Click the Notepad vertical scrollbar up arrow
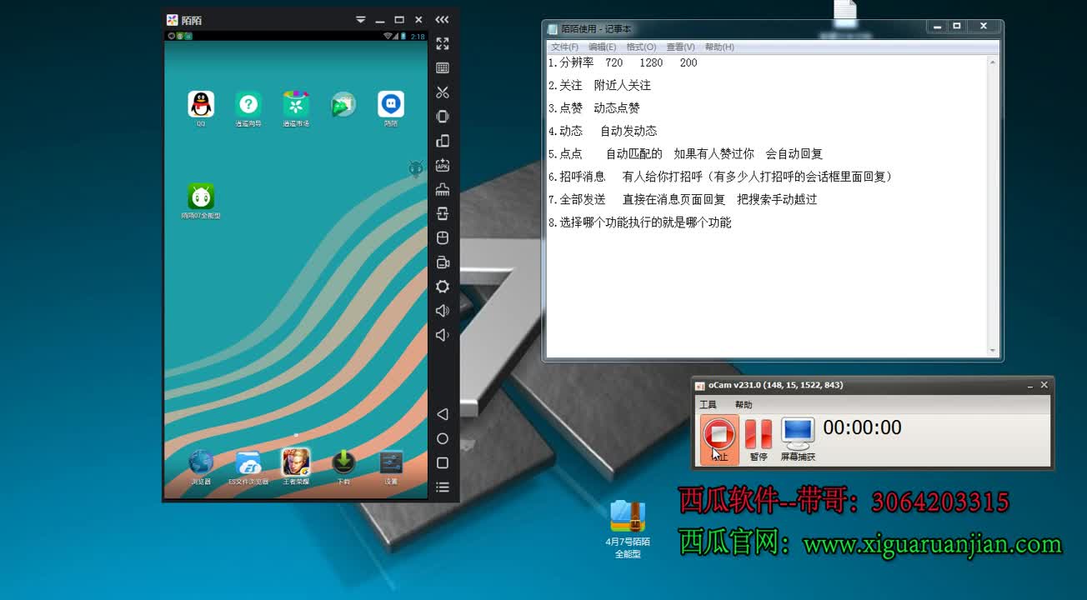This screenshot has width=1087, height=600. (992, 62)
